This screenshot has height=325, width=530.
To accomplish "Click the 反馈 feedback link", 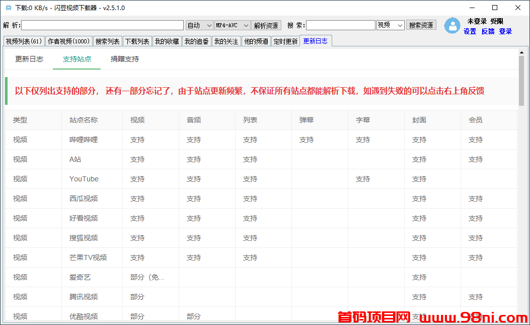I will (x=488, y=31).
